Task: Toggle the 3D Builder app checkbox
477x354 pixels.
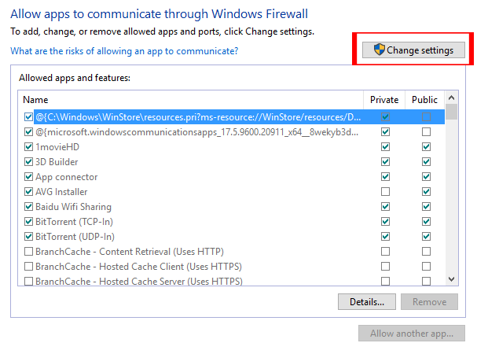Action: pos(29,162)
